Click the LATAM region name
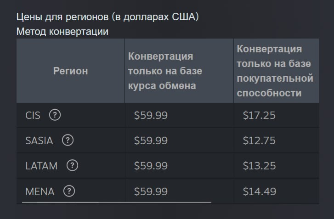The image size is (334, 219). [41, 166]
